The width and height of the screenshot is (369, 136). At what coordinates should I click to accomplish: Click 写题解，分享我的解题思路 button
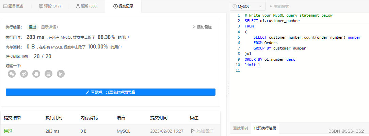coord(111,92)
